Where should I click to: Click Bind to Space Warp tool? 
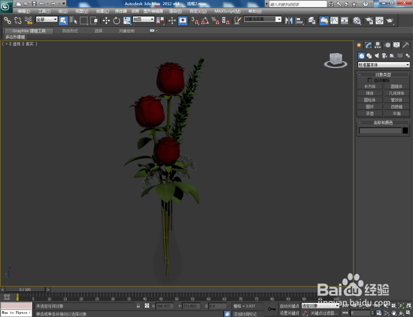tap(28, 20)
